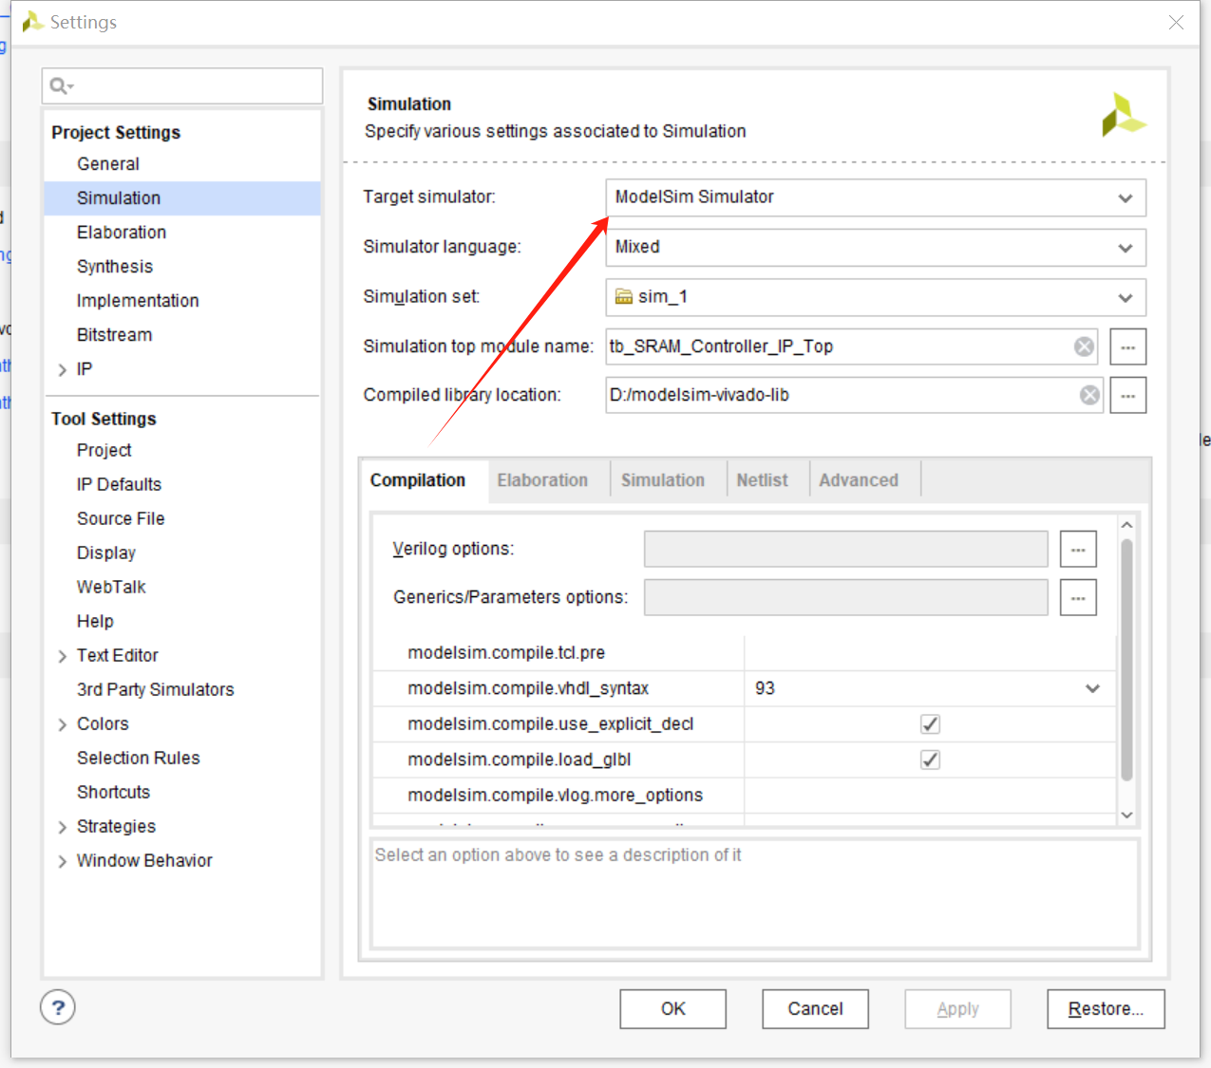Viewport: 1211px width, 1068px height.
Task: Click the scrollbar down arrow in options list
Action: (x=1126, y=815)
